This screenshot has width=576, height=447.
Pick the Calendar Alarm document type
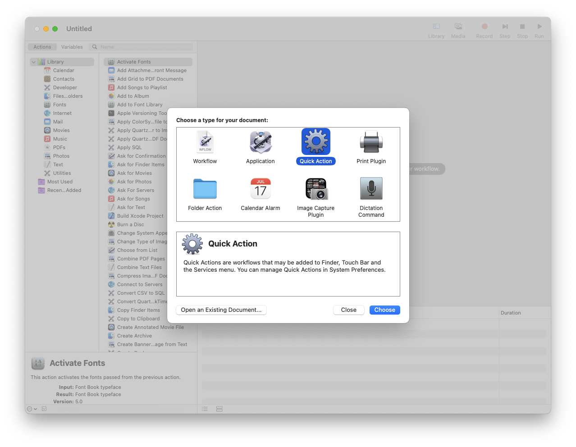pos(260,188)
